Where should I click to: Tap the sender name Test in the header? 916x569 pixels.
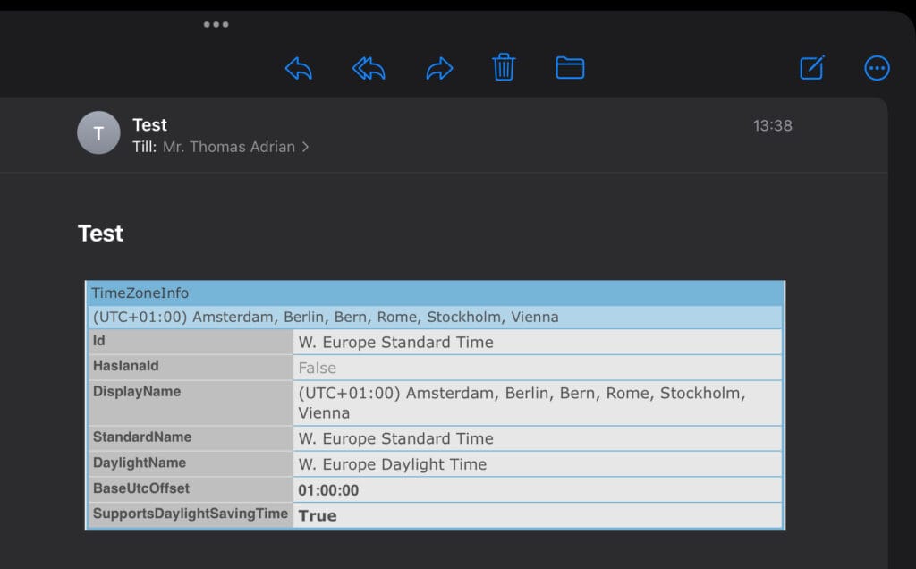[x=149, y=124]
